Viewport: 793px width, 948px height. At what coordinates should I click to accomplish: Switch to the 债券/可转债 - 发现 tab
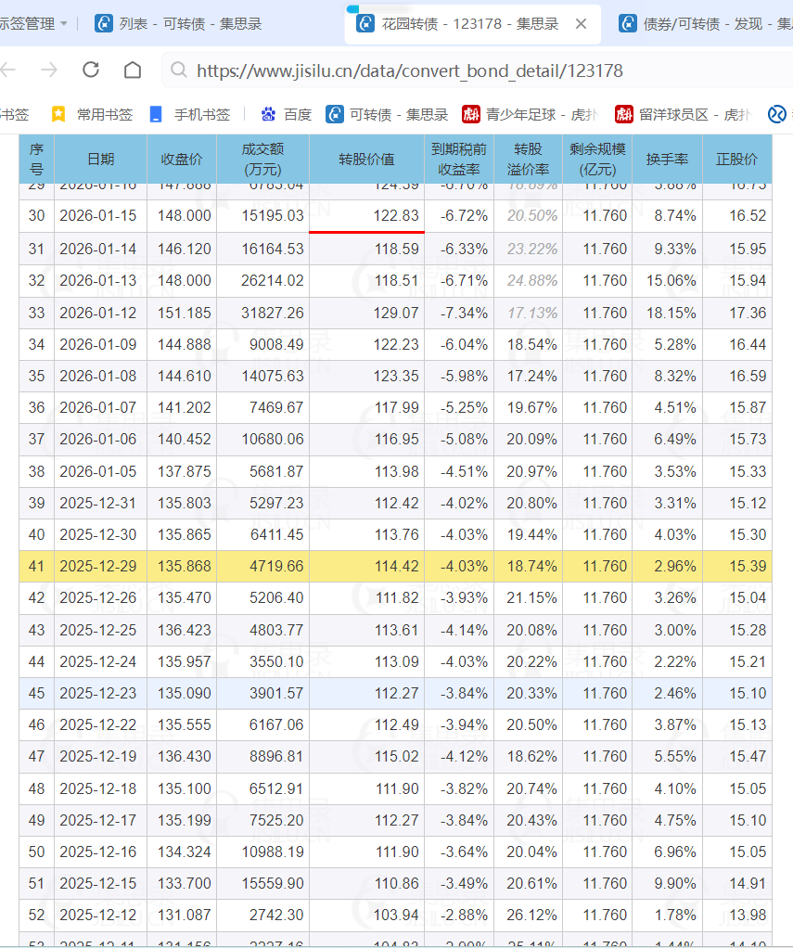[x=705, y=24]
